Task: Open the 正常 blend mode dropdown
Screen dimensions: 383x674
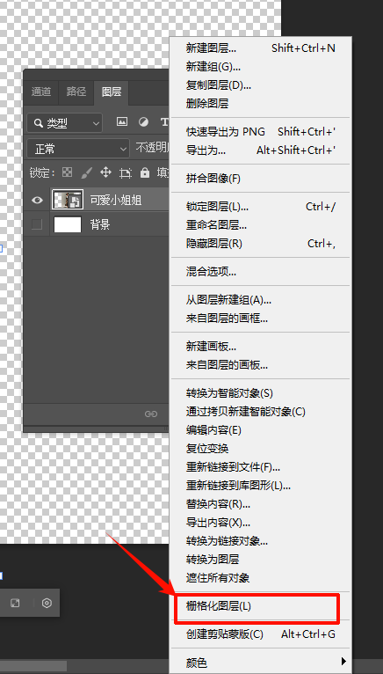Action: [77, 150]
